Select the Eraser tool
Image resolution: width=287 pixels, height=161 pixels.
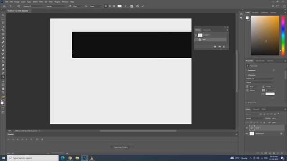[3, 58]
